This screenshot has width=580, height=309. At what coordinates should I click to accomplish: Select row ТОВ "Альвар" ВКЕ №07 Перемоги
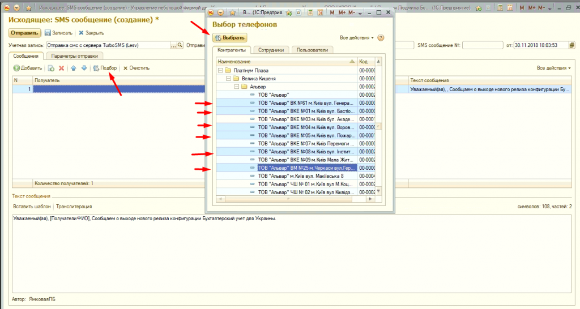tap(296, 143)
